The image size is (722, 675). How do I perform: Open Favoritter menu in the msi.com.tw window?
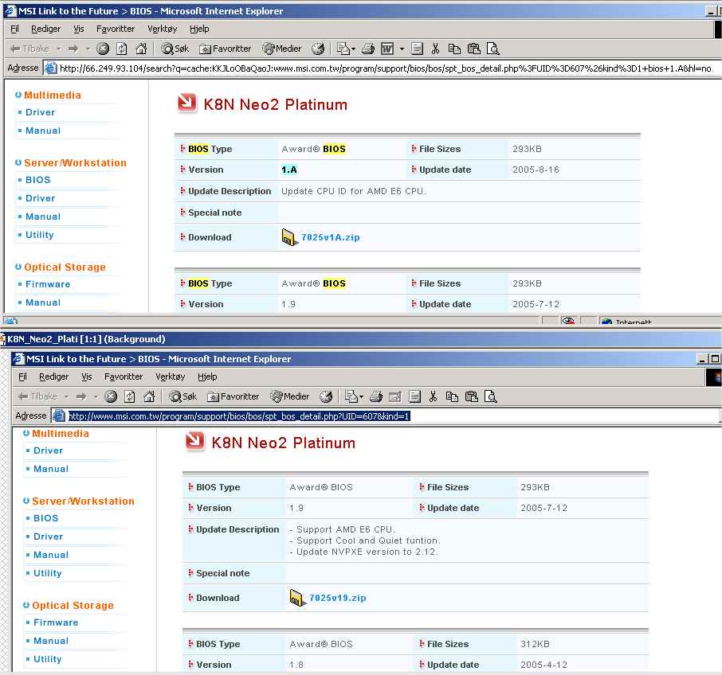tap(124, 377)
